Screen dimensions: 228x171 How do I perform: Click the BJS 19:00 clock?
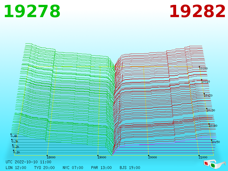click(130, 168)
